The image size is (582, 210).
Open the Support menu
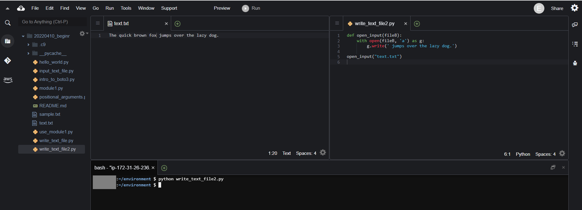(169, 8)
